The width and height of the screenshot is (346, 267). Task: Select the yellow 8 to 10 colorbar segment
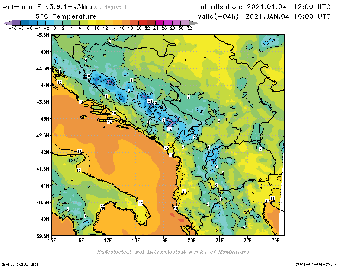click(x=92, y=23)
